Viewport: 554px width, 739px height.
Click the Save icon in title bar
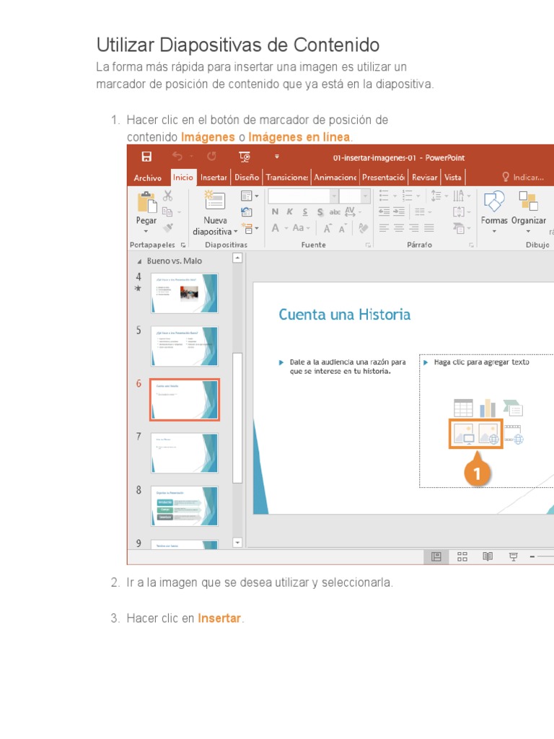tap(146, 157)
